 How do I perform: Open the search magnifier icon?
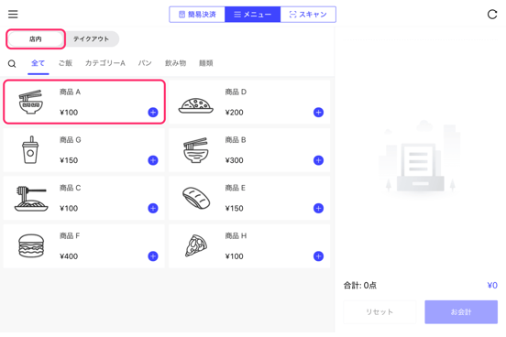12,63
